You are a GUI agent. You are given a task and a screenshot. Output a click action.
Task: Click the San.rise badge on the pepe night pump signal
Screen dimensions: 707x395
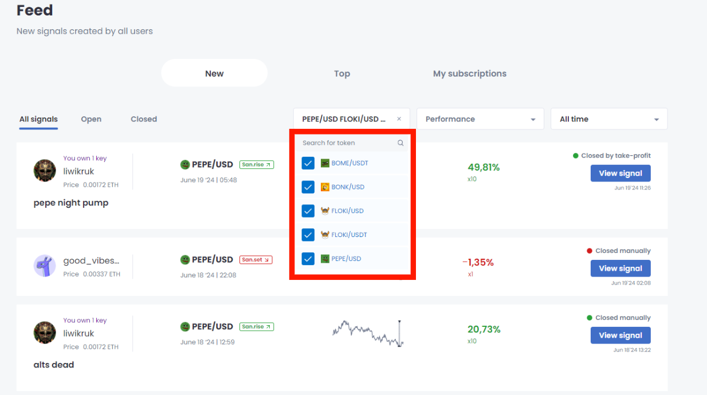tap(257, 164)
